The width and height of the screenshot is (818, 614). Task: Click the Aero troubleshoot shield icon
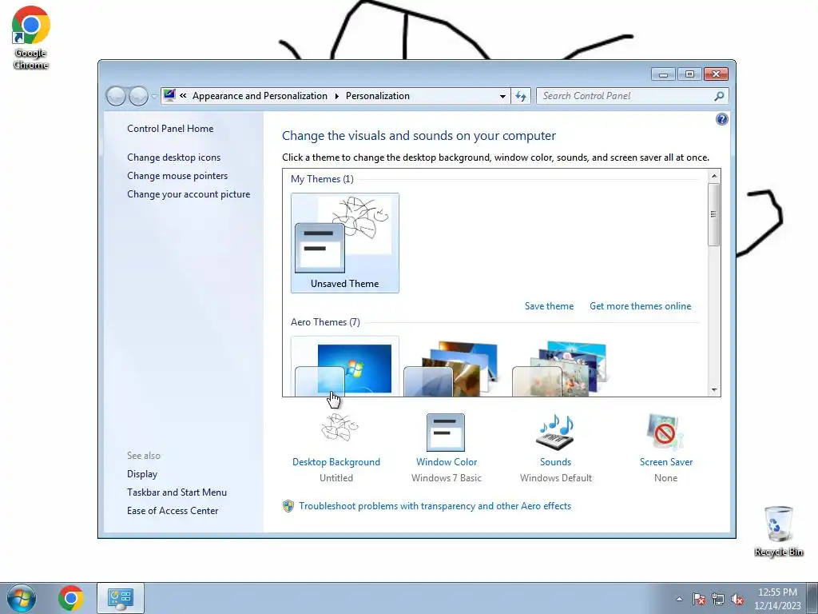tap(288, 506)
